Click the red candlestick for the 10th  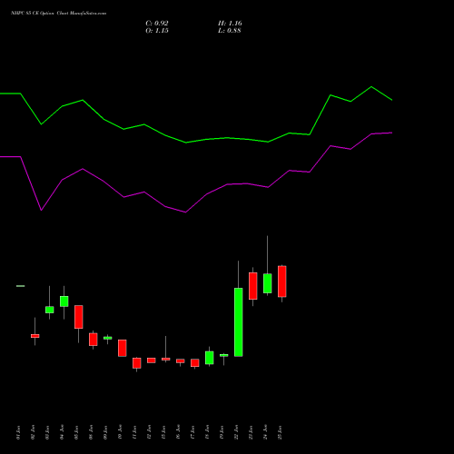tap(123, 348)
